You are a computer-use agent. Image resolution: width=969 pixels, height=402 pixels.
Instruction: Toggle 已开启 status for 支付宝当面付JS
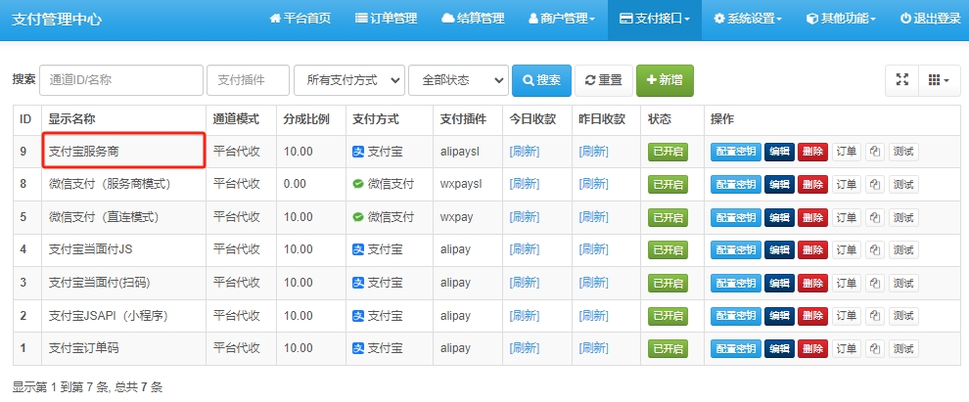click(669, 250)
